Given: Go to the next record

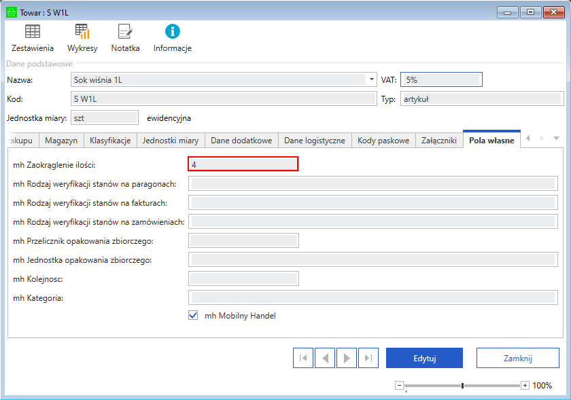Looking at the screenshot, I should pos(346,358).
